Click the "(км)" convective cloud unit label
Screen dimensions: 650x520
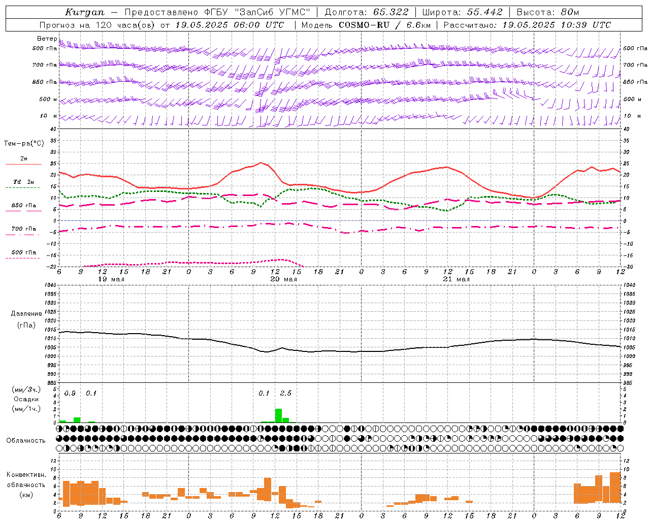pos(26,494)
